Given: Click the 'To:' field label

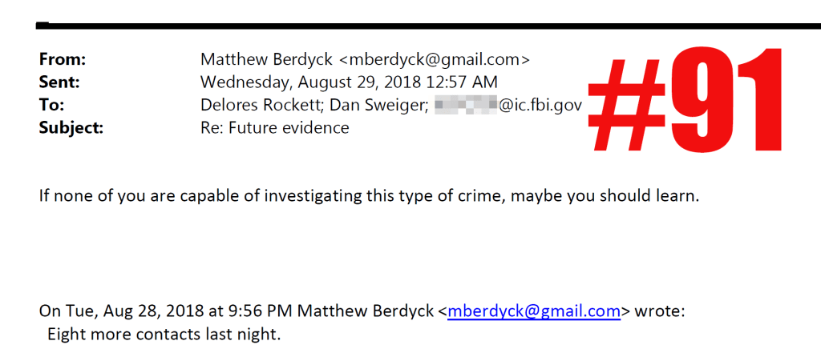Looking at the screenshot, I should 51,105.
